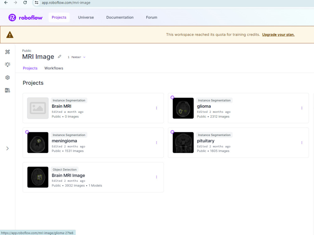Viewport: 314px width, 235px height.
Task: Open the three-dot menu for pituitary
Action: (x=302, y=143)
